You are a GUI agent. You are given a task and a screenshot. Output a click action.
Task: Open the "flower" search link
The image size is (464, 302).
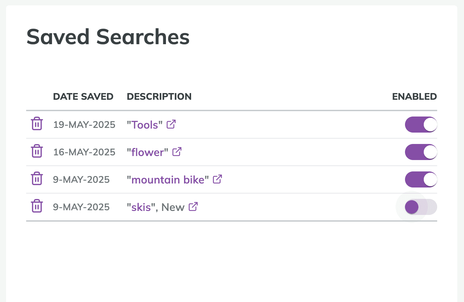148,152
